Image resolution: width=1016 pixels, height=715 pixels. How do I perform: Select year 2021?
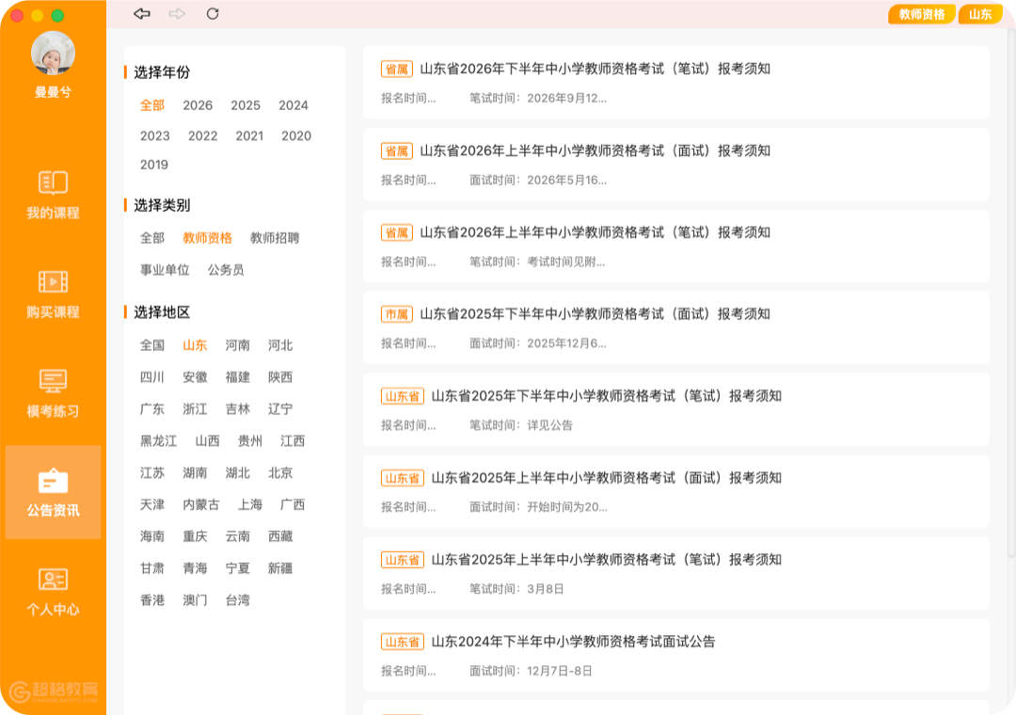(x=249, y=135)
